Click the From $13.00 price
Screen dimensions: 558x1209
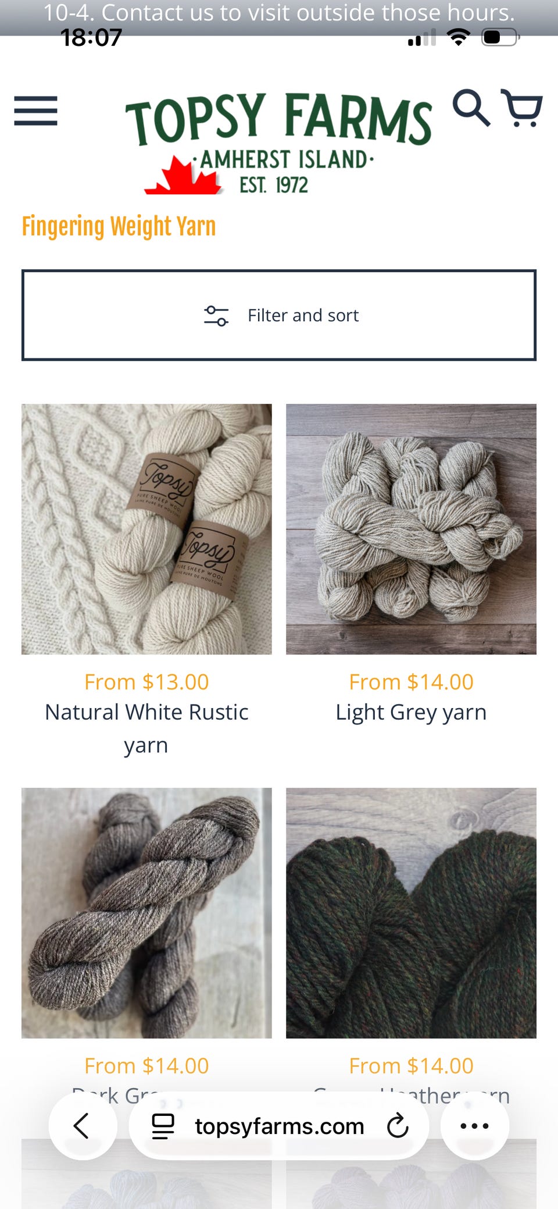[146, 682]
